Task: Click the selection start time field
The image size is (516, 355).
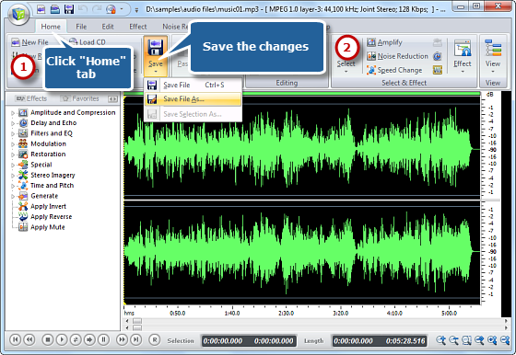Action: 223,341
